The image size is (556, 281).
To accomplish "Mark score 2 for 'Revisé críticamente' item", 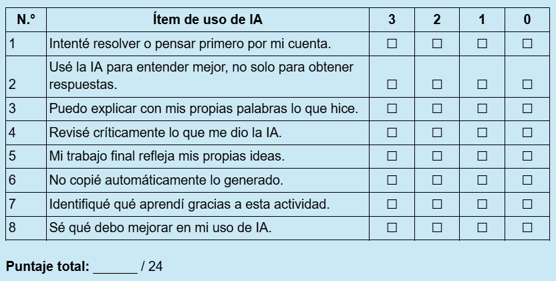I will [437, 132].
